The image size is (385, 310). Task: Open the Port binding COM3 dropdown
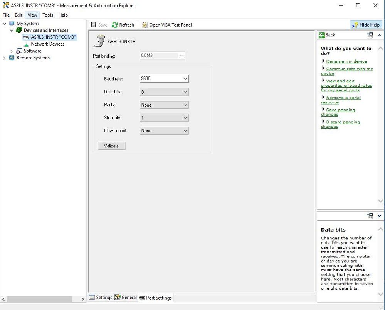click(182, 56)
